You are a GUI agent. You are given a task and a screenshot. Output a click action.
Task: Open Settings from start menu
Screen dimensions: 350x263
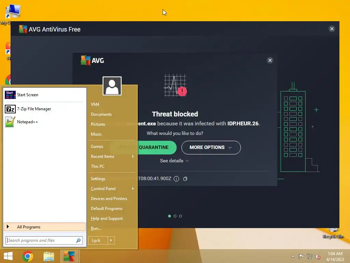click(98, 179)
